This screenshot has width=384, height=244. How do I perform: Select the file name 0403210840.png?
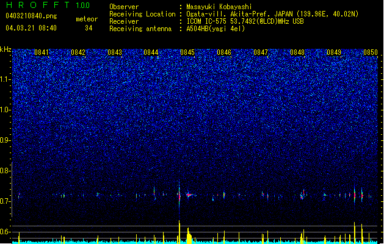31,16
